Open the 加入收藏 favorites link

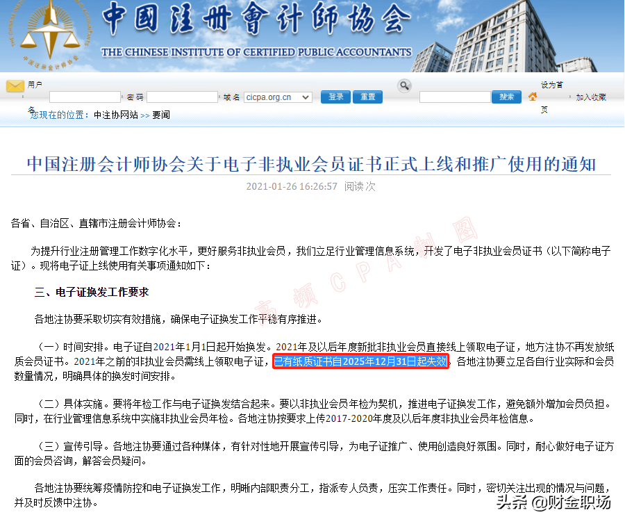[591, 97]
